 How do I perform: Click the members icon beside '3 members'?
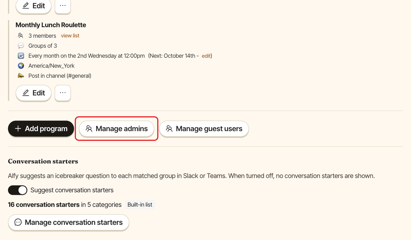coord(20,36)
